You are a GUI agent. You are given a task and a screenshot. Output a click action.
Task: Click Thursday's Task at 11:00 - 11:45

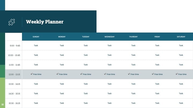tap(133, 65)
